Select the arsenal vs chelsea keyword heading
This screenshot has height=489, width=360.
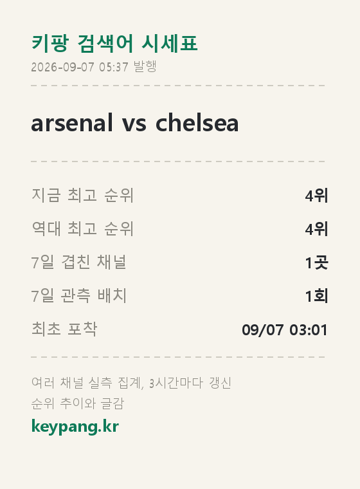135,123
